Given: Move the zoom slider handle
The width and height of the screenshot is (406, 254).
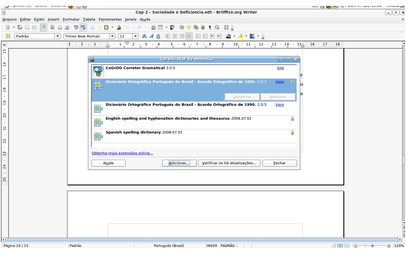Looking at the screenshot, I should [x=372, y=246].
